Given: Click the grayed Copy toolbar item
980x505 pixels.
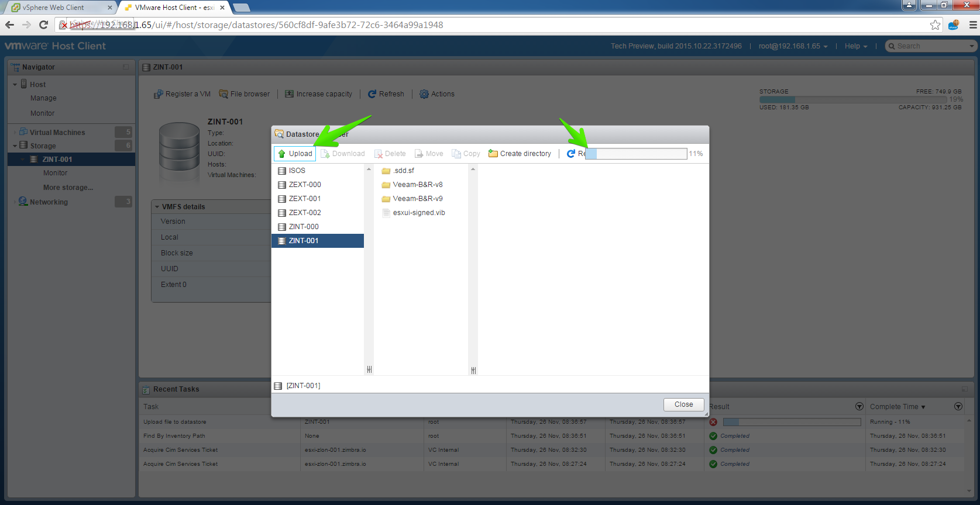Looking at the screenshot, I should click(x=466, y=154).
